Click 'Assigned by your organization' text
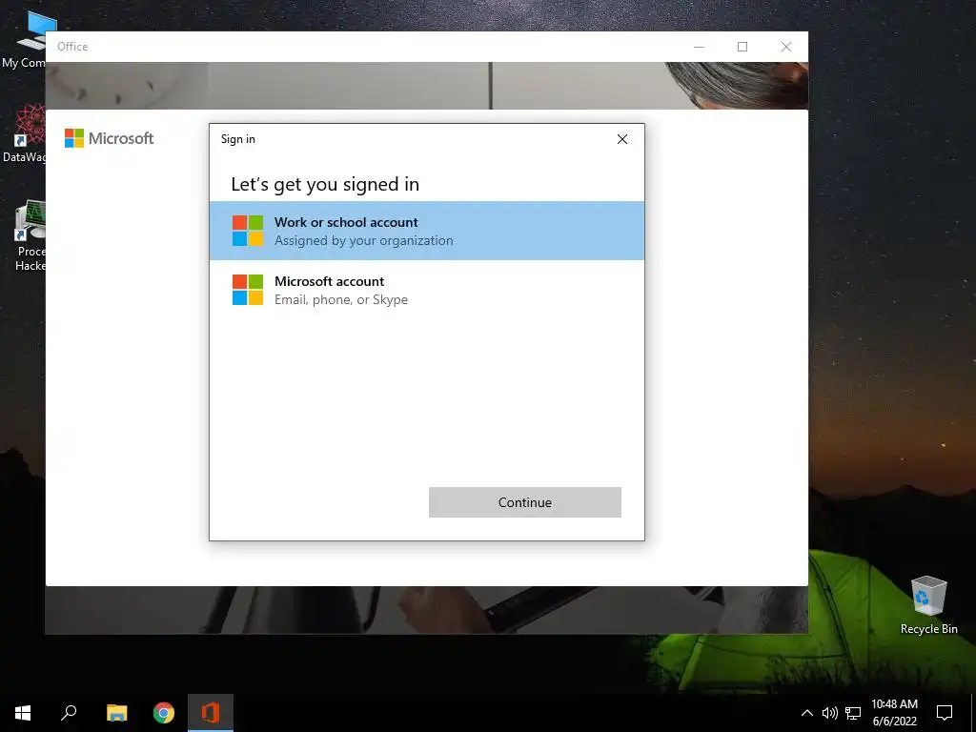Screen dimensions: 976x732 [x=363, y=240]
